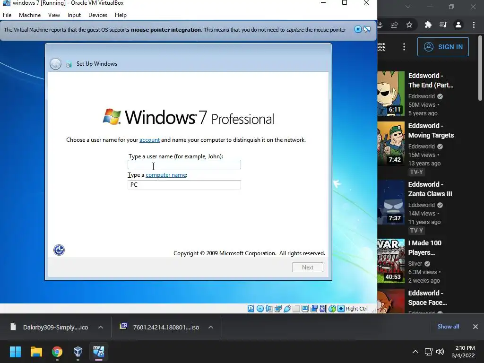Open network icon in system tray
484x363 pixels.
click(x=428, y=352)
